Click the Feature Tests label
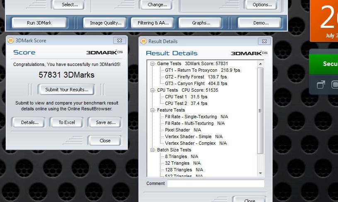Screen dimensions: 338x202 point(171,110)
